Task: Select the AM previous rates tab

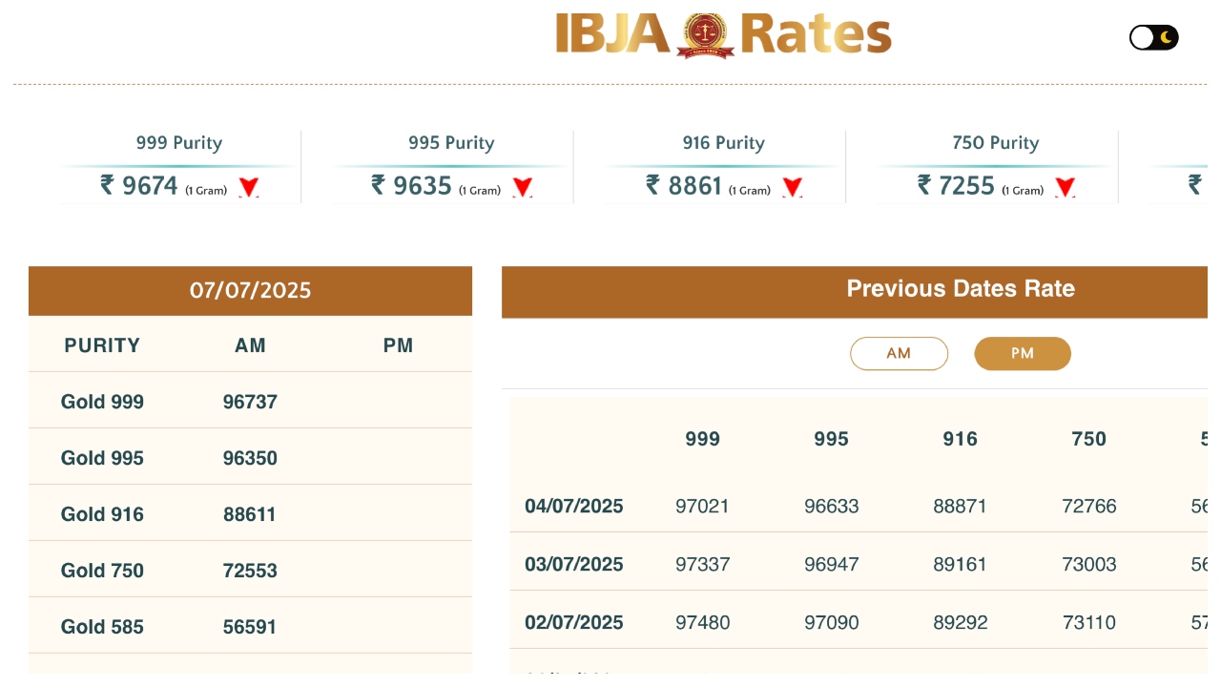Action: (899, 353)
